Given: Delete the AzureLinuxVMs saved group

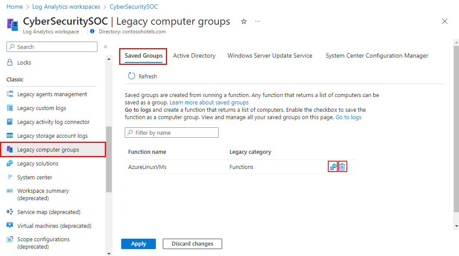Looking at the screenshot, I should (342, 167).
